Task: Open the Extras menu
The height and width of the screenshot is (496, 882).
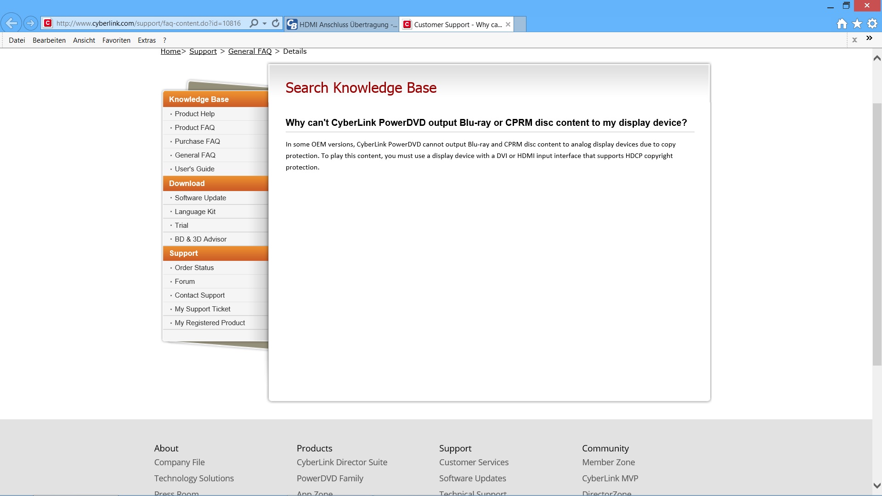Action: (x=147, y=40)
